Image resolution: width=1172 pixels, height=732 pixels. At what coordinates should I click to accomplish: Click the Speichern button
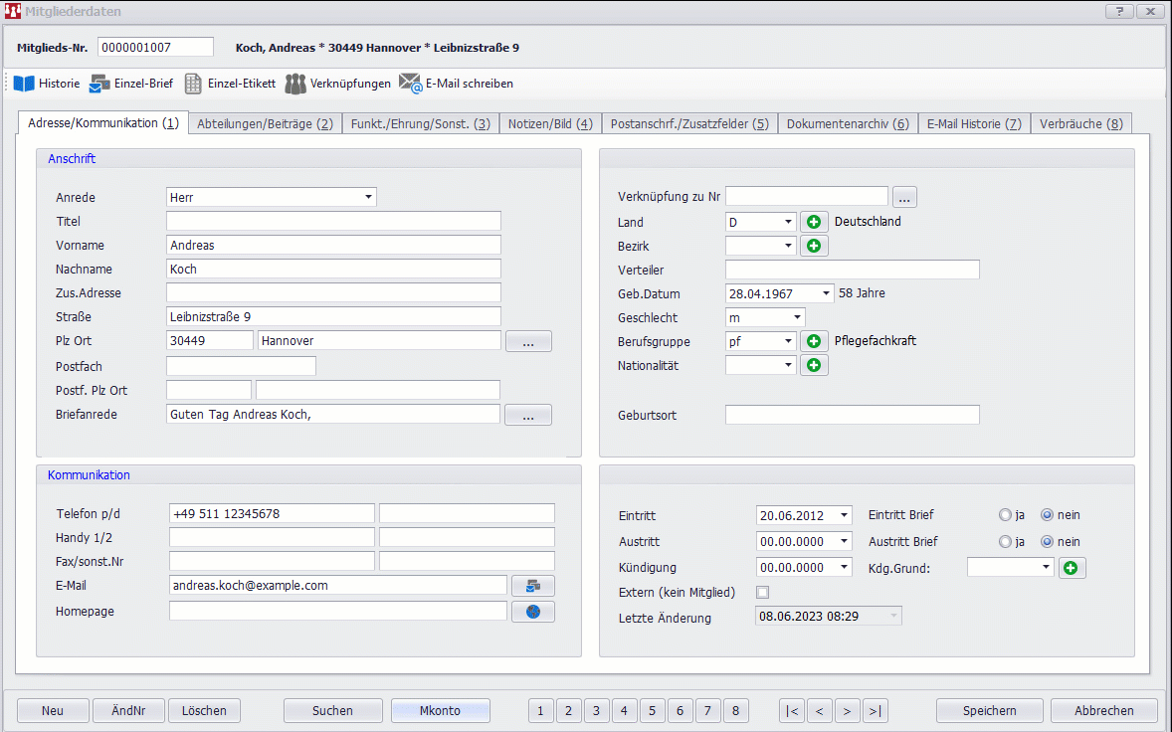point(989,710)
